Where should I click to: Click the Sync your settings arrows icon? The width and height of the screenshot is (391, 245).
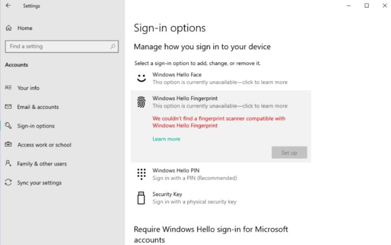tap(8, 183)
